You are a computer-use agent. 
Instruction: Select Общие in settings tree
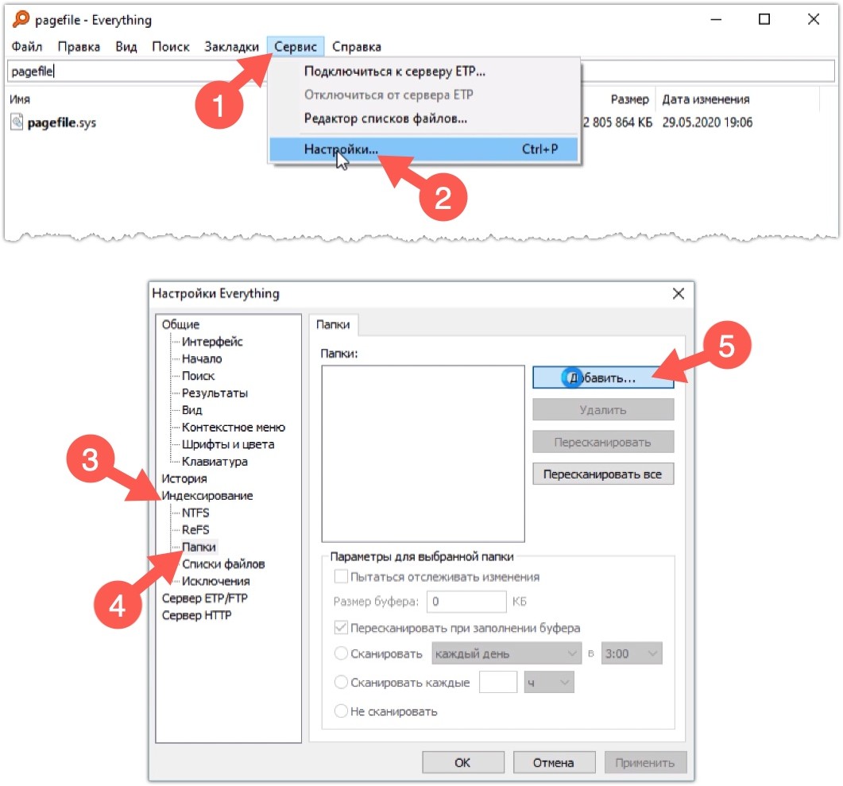(x=180, y=325)
